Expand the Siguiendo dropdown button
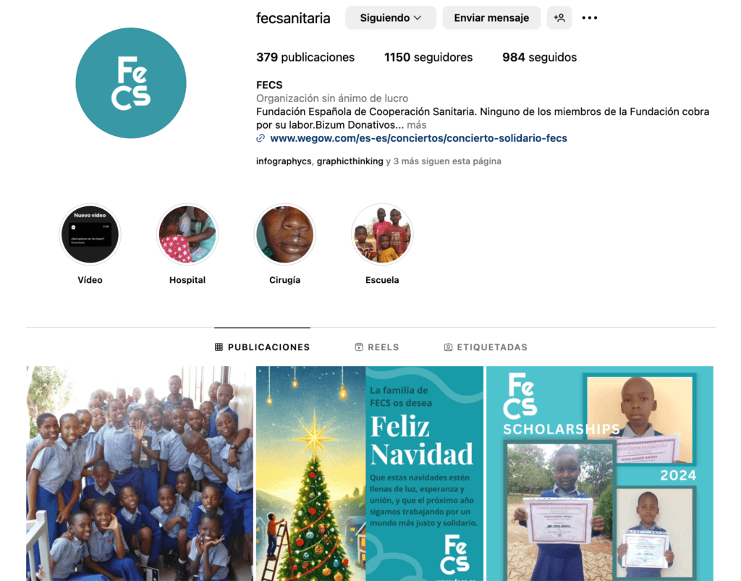Viewport: 741px width, 581px height. tap(390, 18)
